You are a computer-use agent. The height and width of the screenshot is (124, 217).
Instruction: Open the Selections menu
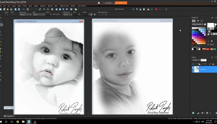click(43, 6)
